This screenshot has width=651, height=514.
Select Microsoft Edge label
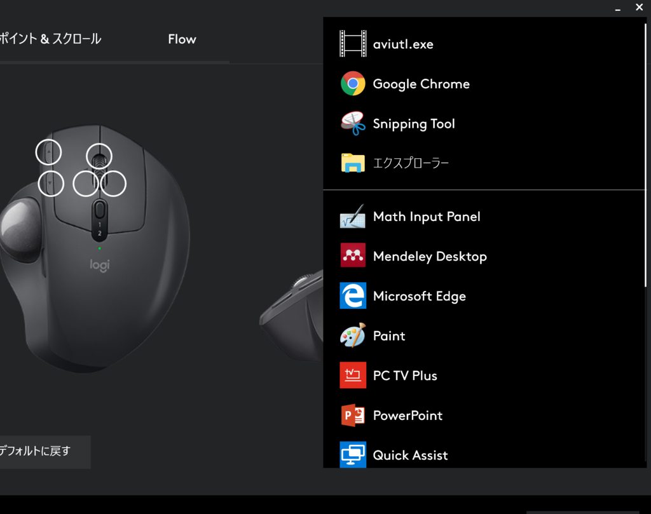coord(420,296)
